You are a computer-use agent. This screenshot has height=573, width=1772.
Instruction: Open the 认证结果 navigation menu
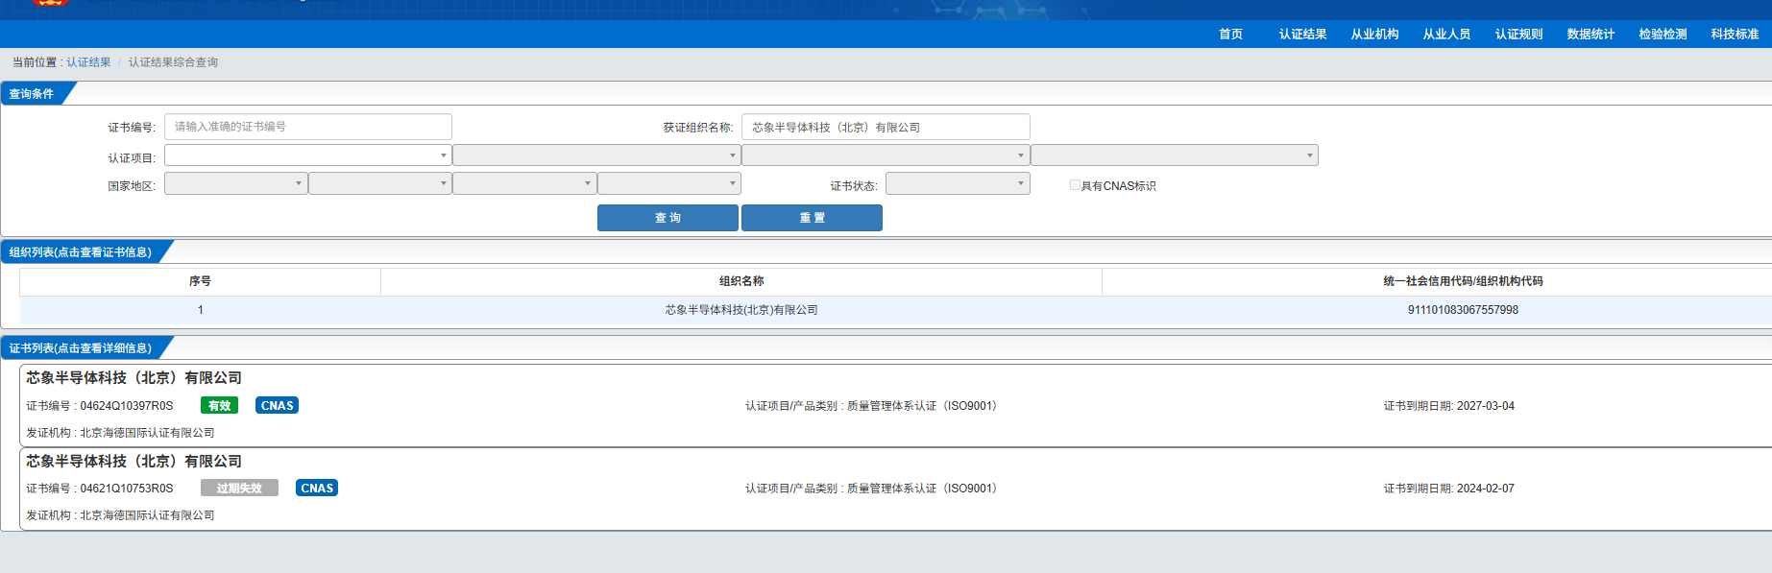tap(1302, 35)
